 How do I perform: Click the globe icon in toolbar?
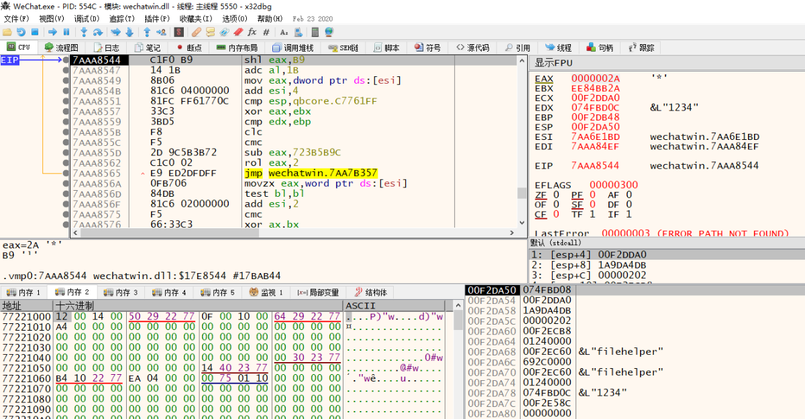pyautogui.click(x=329, y=32)
